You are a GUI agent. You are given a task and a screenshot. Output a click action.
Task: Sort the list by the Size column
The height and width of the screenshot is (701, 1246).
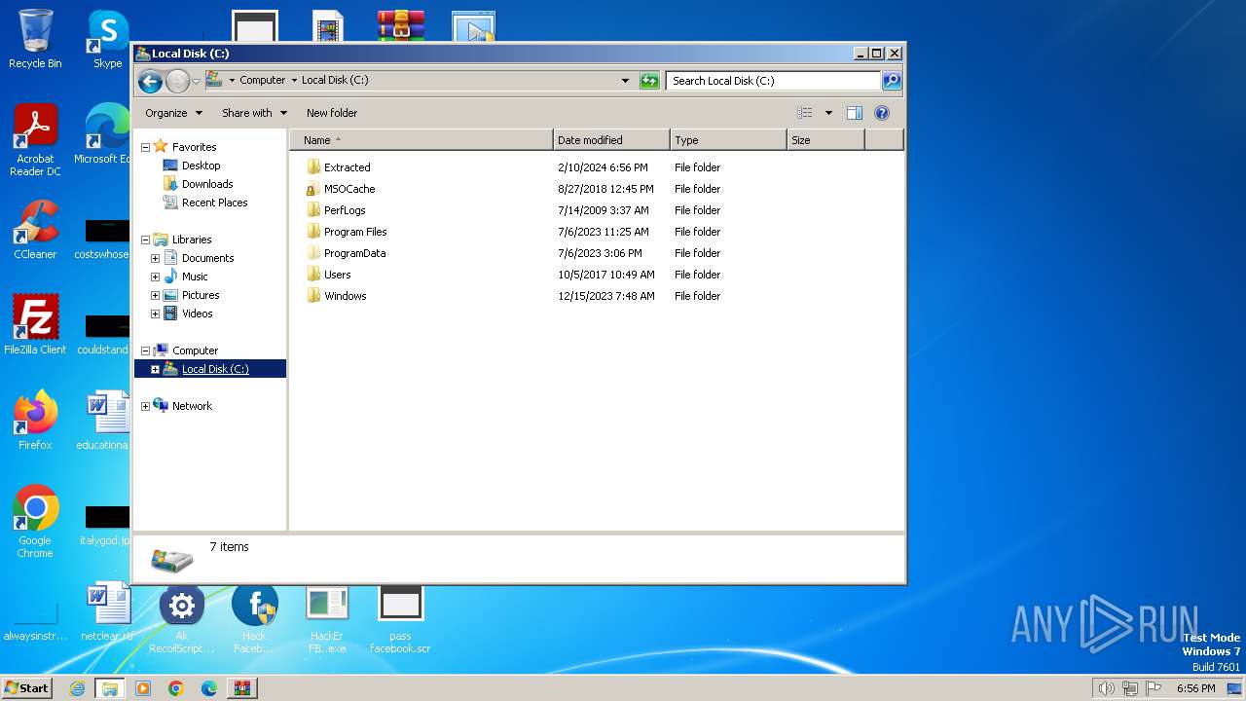click(x=825, y=140)
